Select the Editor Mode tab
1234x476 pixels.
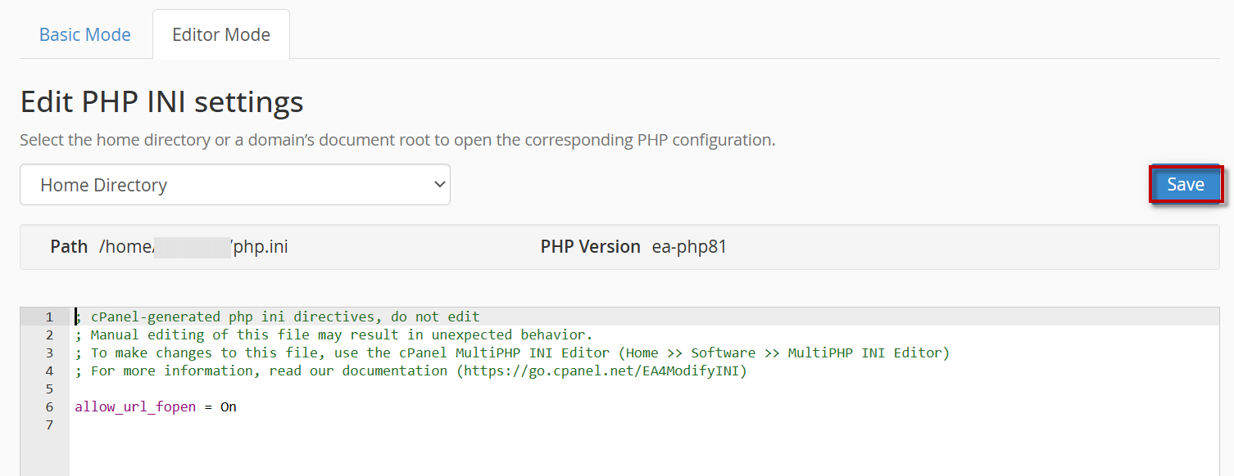point(221,35)
